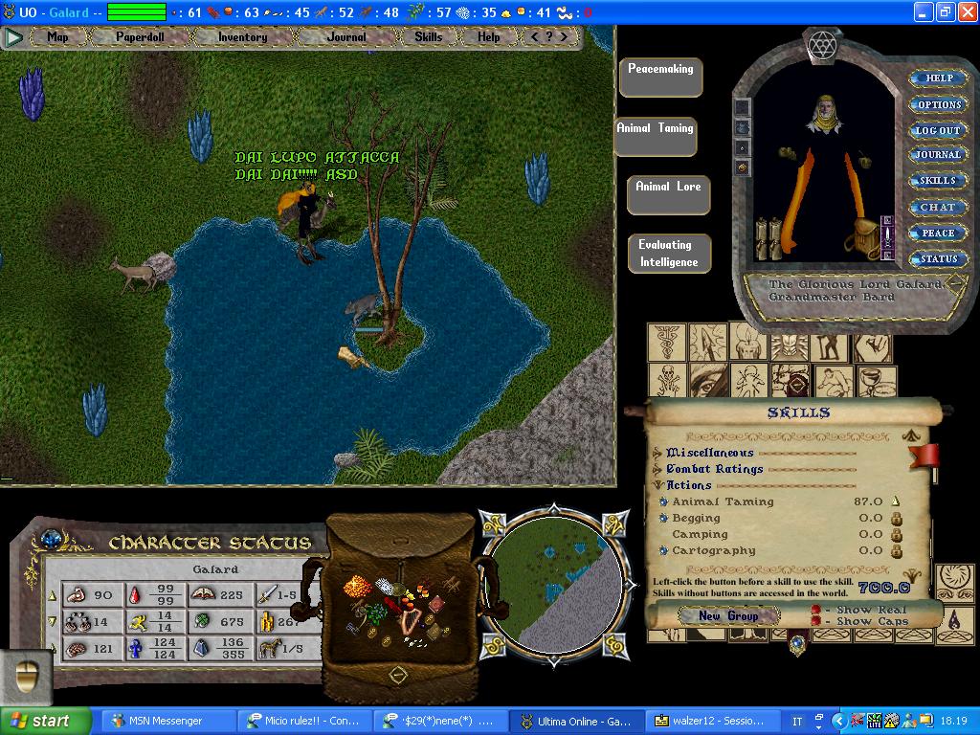The image size is (980, 735).
Task: Open the backpack on the paperdoll
Action: click(x=864, y=237)
